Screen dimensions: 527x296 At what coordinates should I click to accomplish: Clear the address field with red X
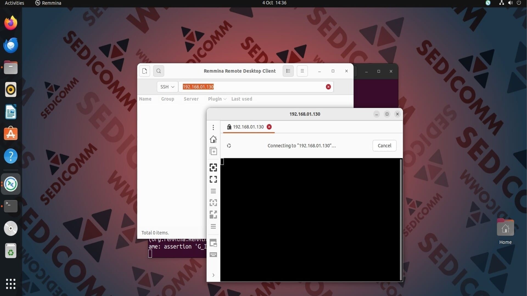[x=328, y=87]
